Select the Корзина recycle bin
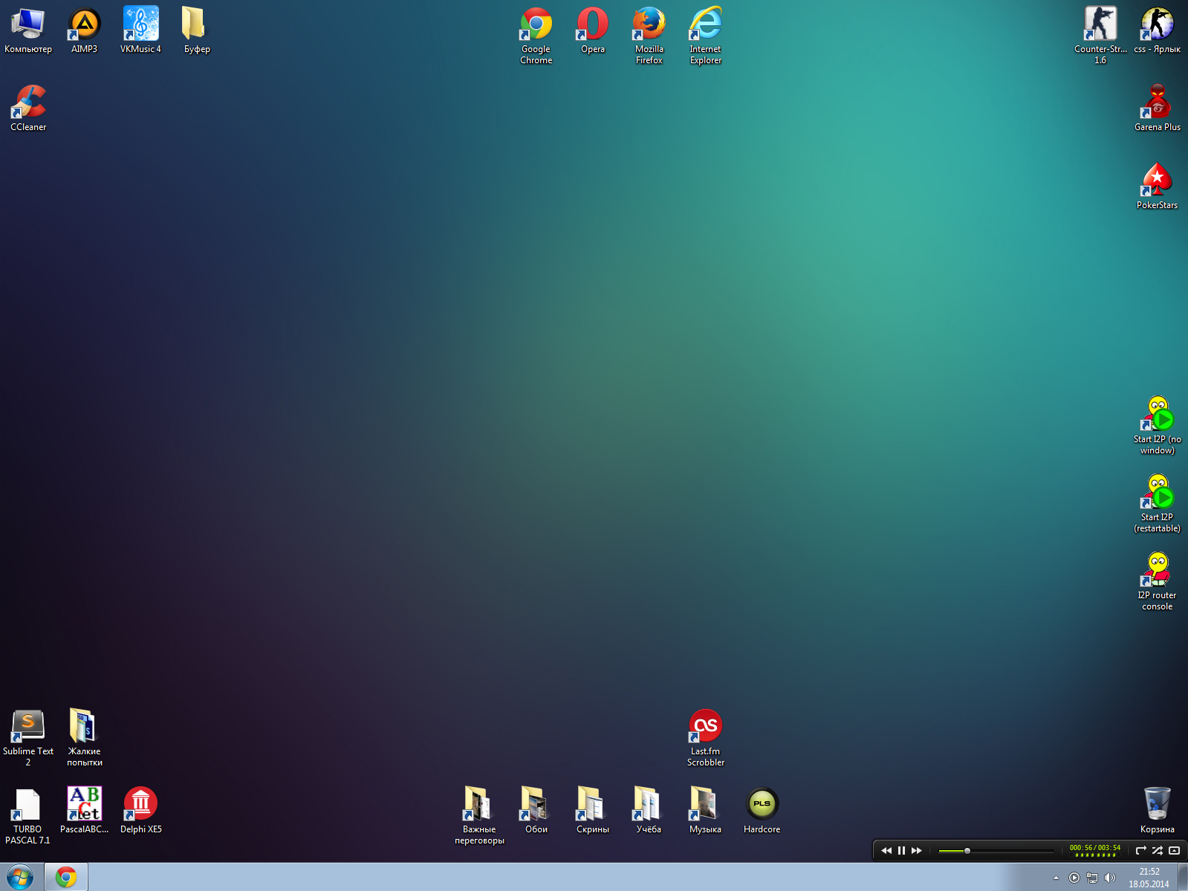The image size is (1188, 891). 1157,810
